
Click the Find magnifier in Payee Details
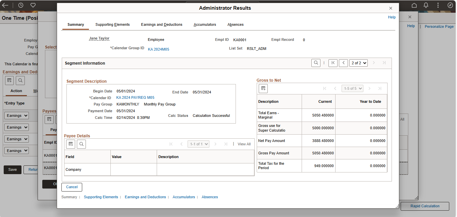tap(81, 144)
